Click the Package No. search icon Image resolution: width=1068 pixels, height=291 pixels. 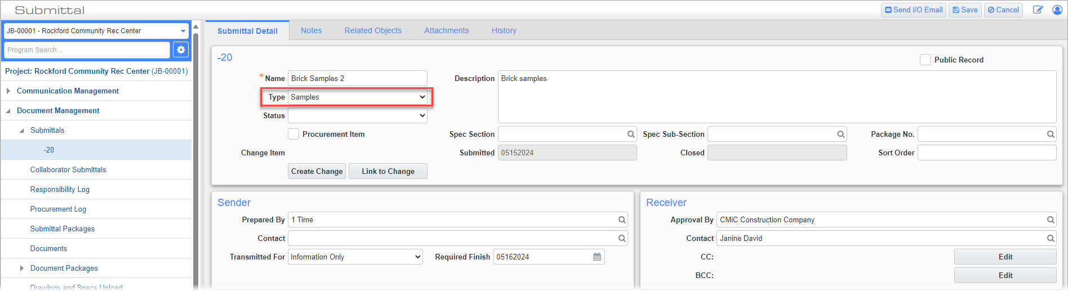(x=1051, y=135)
